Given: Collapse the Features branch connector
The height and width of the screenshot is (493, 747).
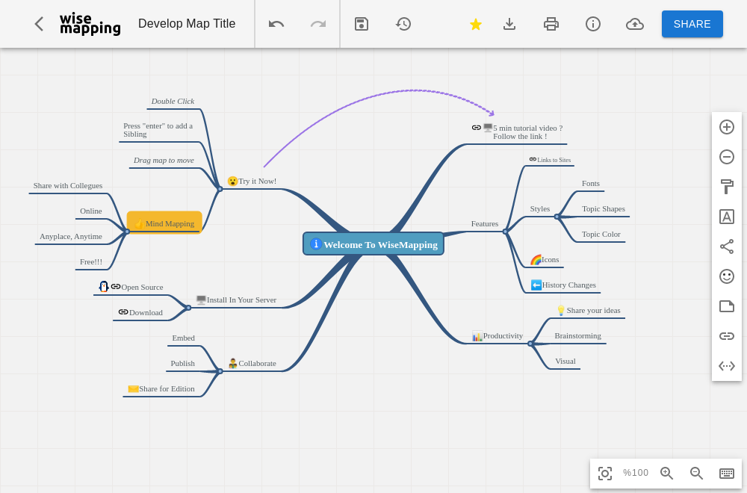Looking at the screenshot, I should [506, 232].
